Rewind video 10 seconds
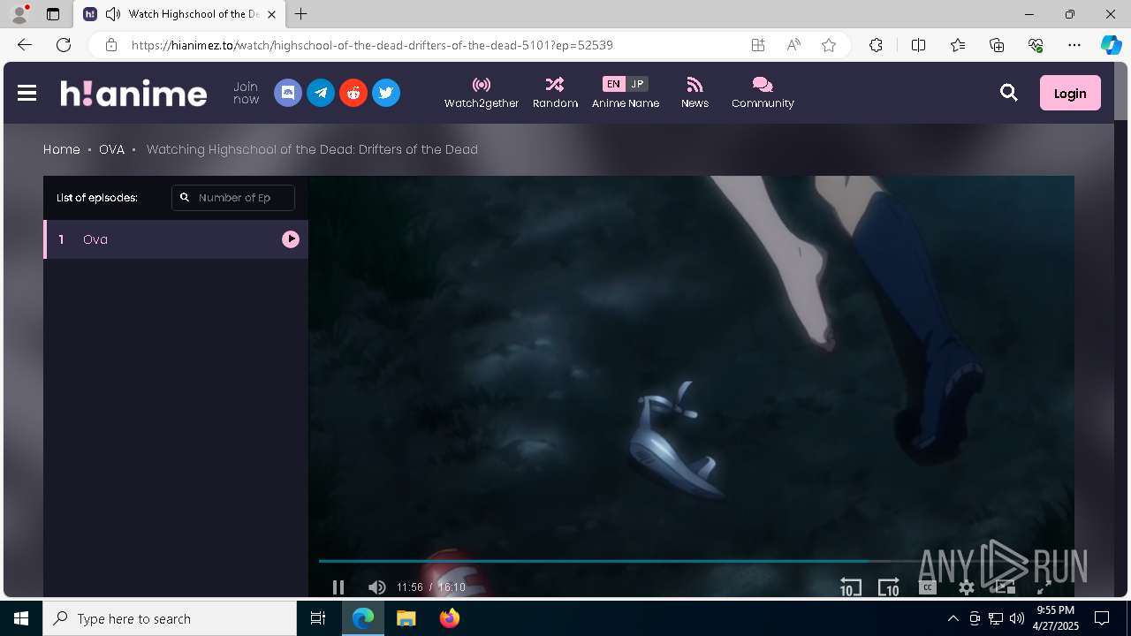The width and height of the screenshot is (1131, 636). click(x=850, y=587)
